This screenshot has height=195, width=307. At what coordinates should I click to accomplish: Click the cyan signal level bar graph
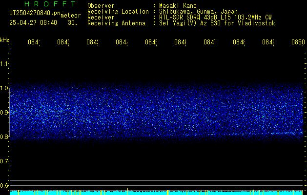click(156, 193)
